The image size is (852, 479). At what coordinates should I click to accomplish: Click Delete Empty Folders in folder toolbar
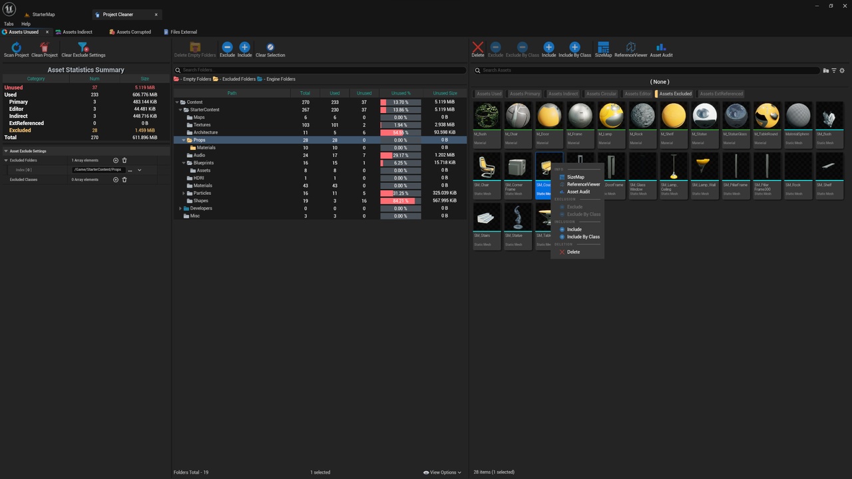point(195,50)
